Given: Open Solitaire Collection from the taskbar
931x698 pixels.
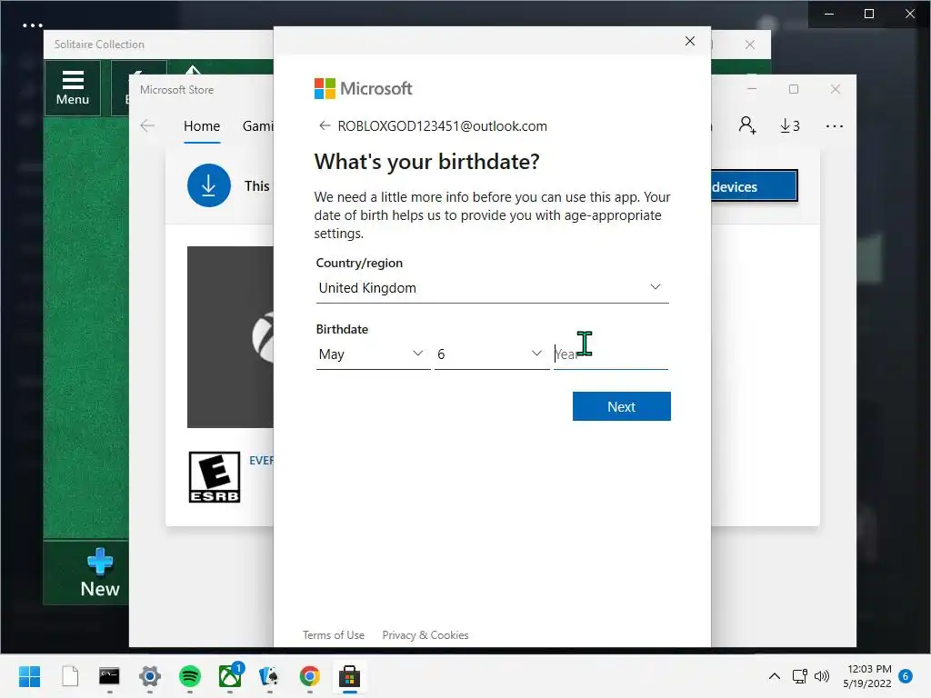Looking at the screenshot, I should (269, 676).
